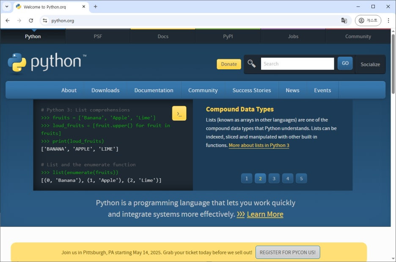The image size is (396, 262).
Task: Click the 'Join us in Pittsburgh, PA' banner text
Action: (x=157, y=252)
